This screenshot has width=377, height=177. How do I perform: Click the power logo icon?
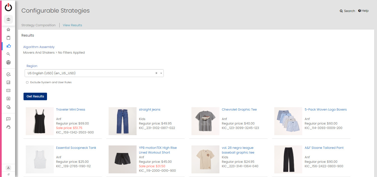[8, 7]
